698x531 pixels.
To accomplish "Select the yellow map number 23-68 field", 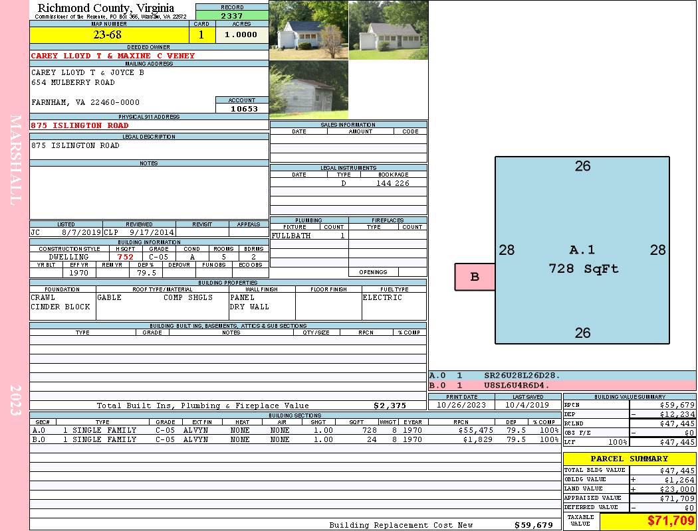I will point(109,35).
